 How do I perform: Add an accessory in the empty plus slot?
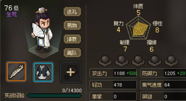tap(71, 72)
